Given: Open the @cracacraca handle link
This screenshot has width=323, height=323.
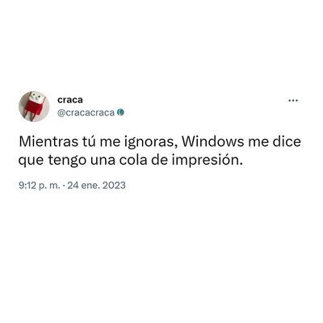Looking at the screenshot, I should [86, 113].
